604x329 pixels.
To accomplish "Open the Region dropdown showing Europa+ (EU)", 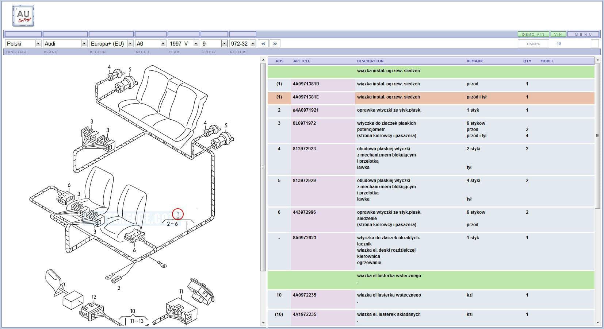I will pos(111,43).
